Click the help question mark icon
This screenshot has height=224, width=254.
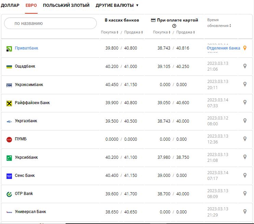tap(174, 26)
